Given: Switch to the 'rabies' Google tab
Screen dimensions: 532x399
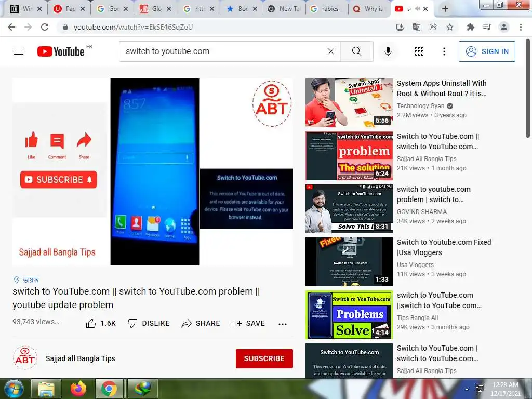Looking at the screenshot, I should [x=326, y=9].
